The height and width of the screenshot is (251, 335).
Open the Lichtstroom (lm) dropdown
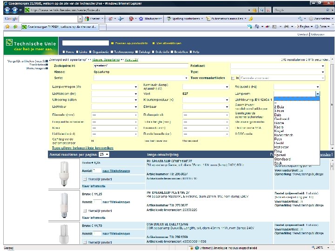tap(114, 94)
